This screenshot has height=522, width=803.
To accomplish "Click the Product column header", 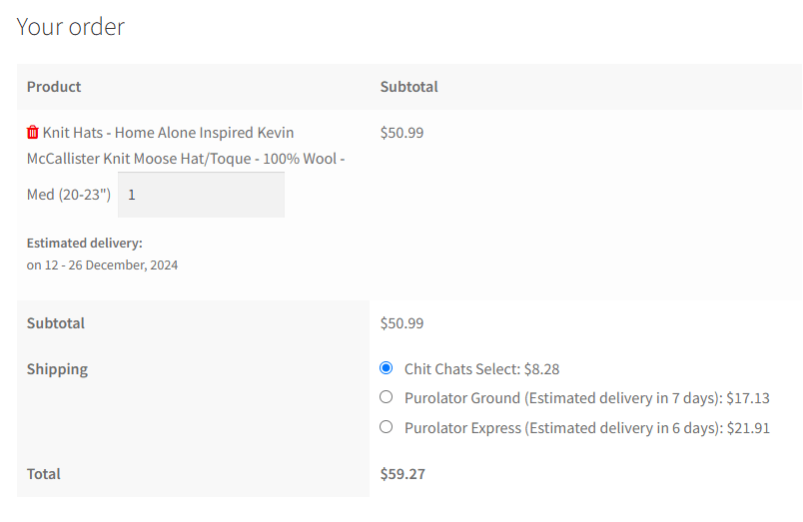I will (x=54, y=87).
